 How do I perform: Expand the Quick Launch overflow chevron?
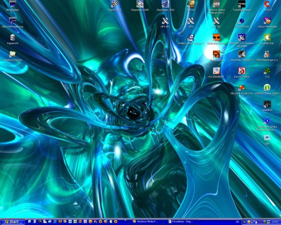125,220
